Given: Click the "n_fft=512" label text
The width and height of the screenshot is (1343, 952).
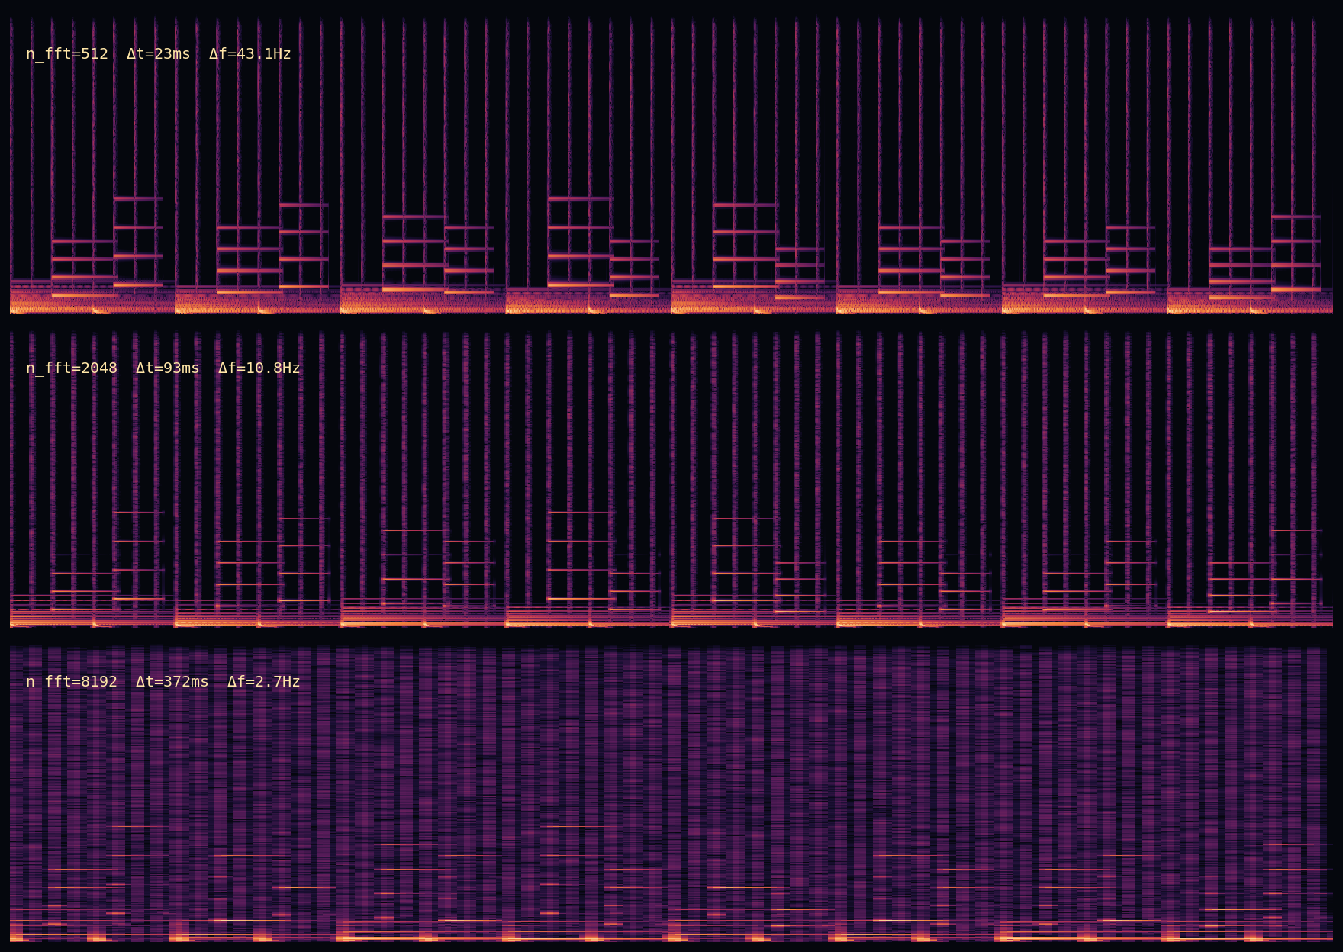Looking at the screenshot, I should (67, 54).
